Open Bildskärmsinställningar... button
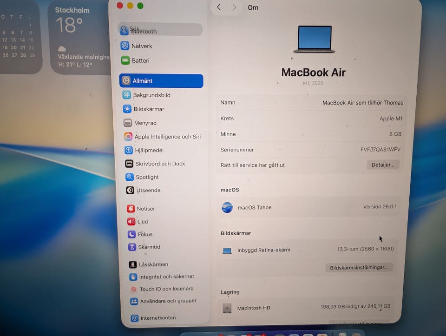Image resolution: width=446 pixels, height=336 pixels. coord(359,267)
